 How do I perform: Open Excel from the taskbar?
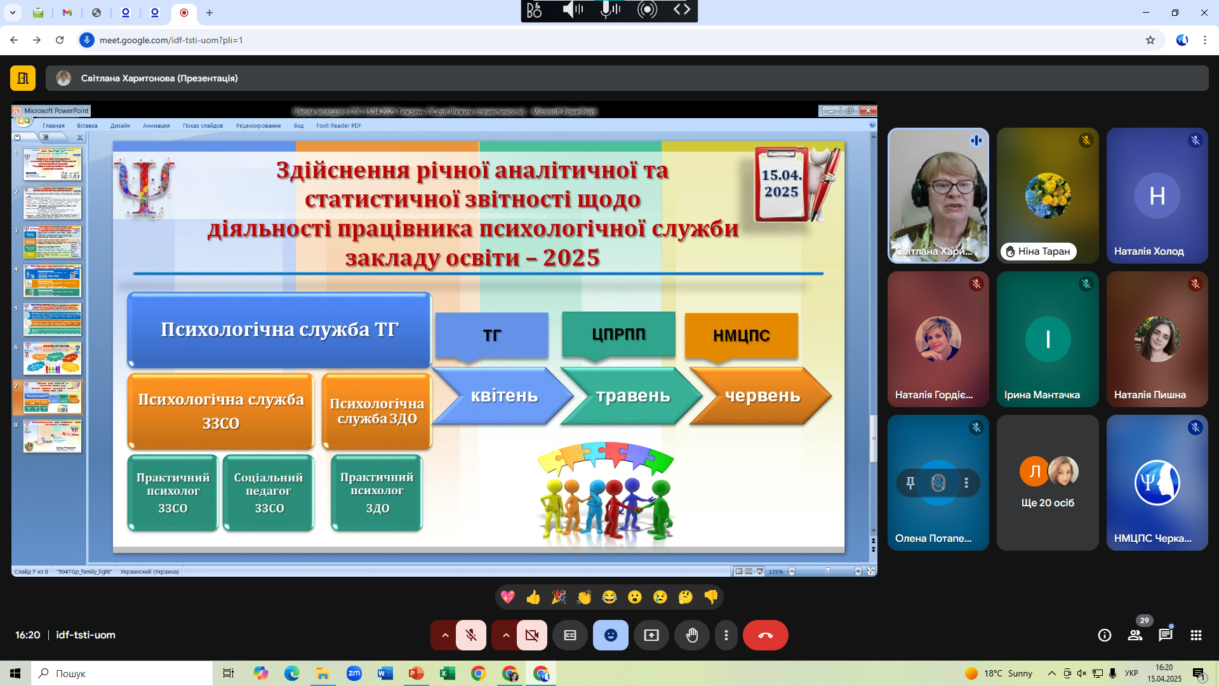point(447,673)
